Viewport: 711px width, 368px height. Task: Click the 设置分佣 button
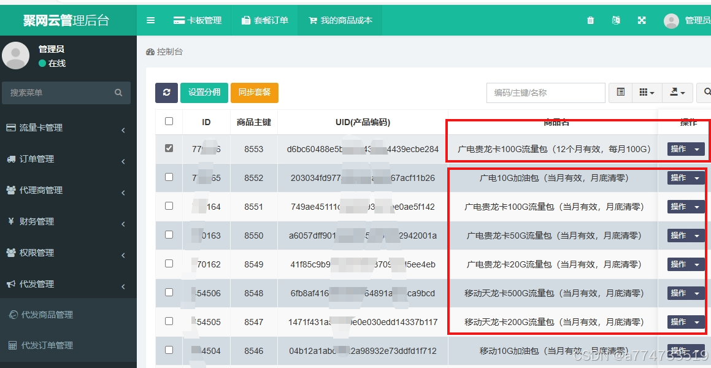pos(204,93)
